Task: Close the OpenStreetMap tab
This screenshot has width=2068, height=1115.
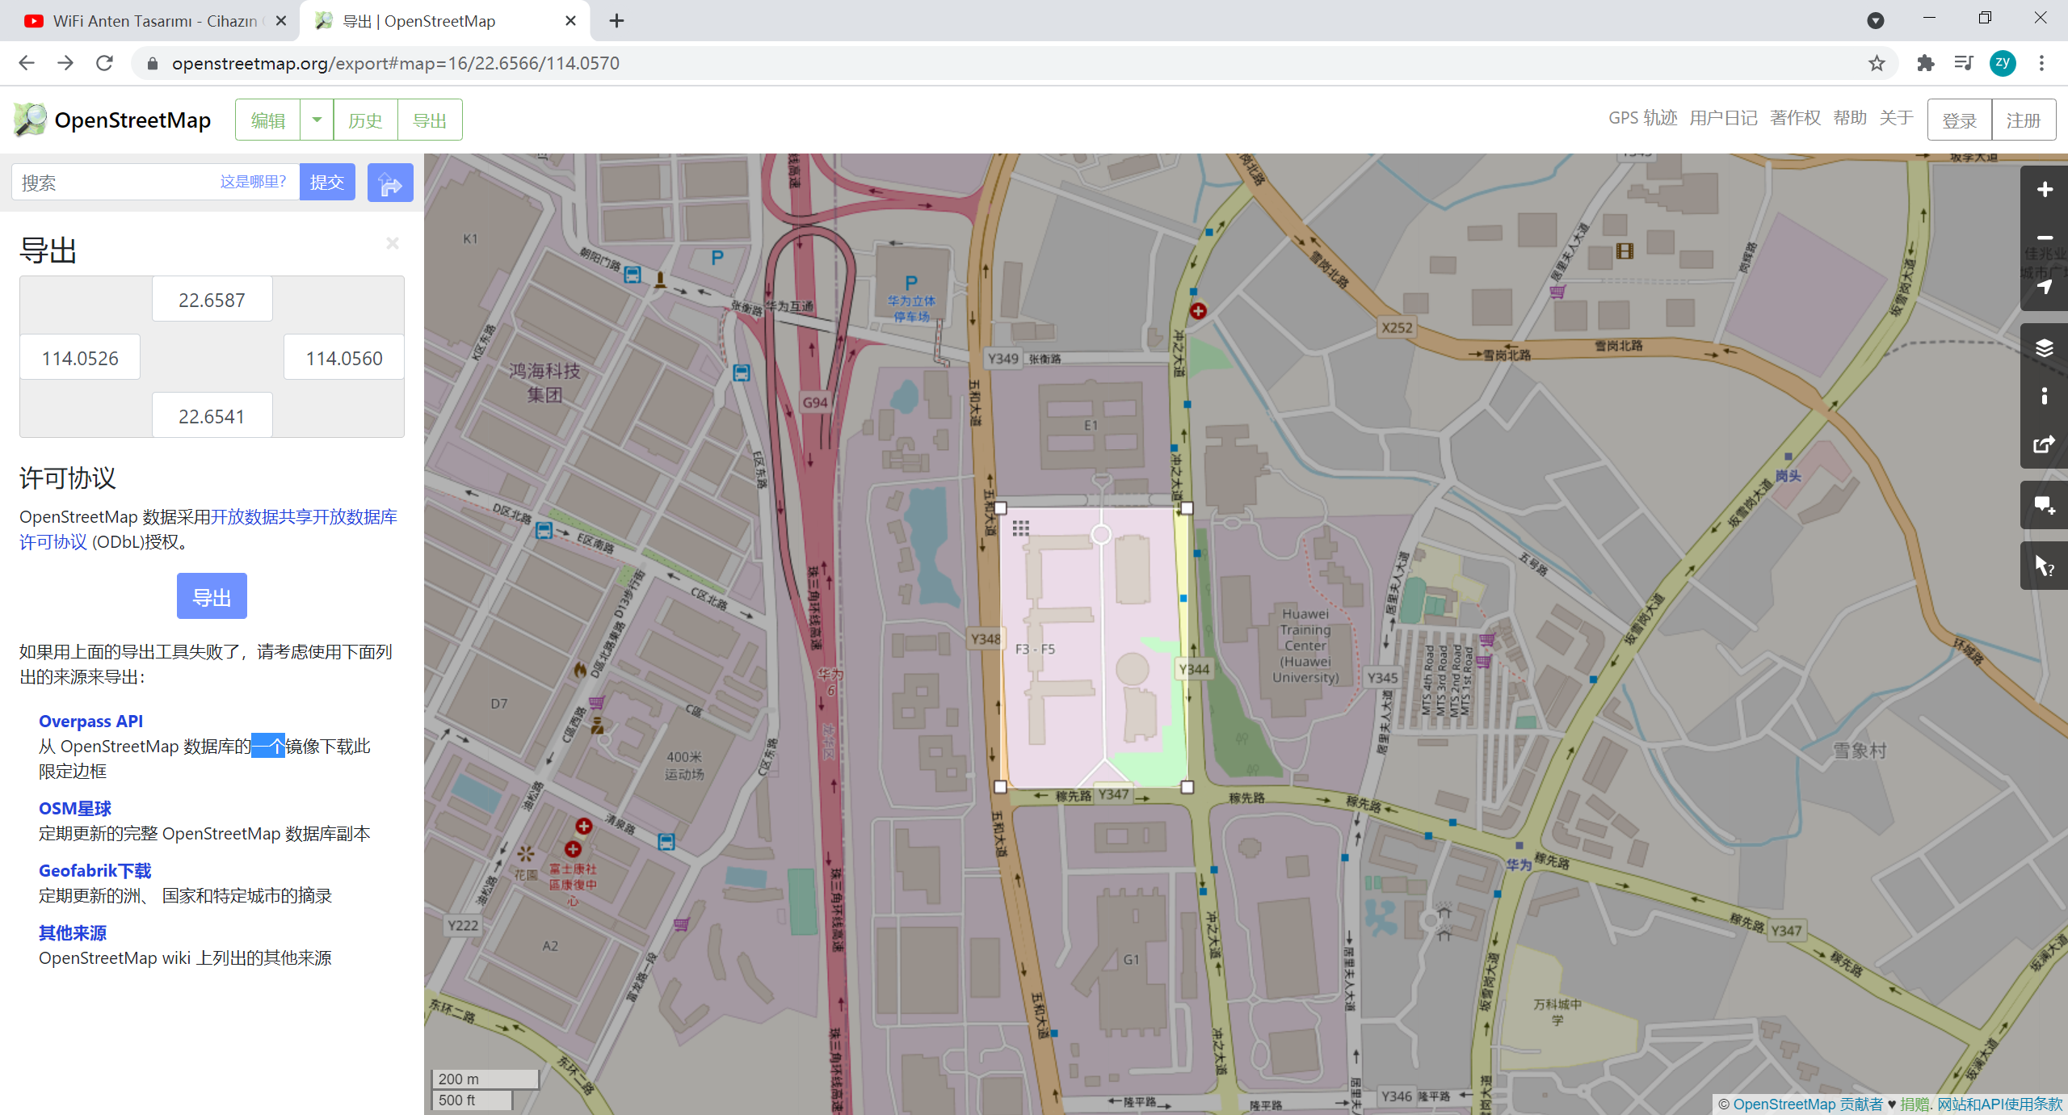Action: [x=570, y=21]
